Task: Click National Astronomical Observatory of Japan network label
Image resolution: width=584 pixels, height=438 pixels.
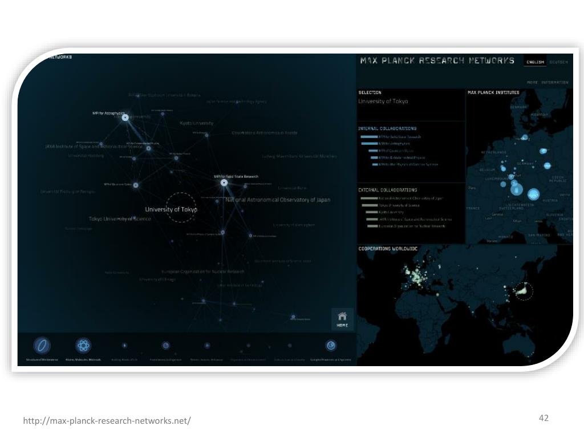Action: [278, 200]
